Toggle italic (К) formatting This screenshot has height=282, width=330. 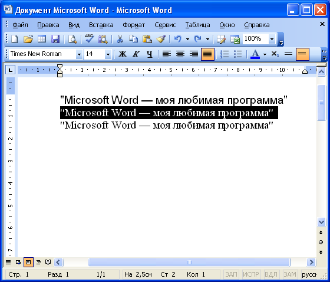136,54
